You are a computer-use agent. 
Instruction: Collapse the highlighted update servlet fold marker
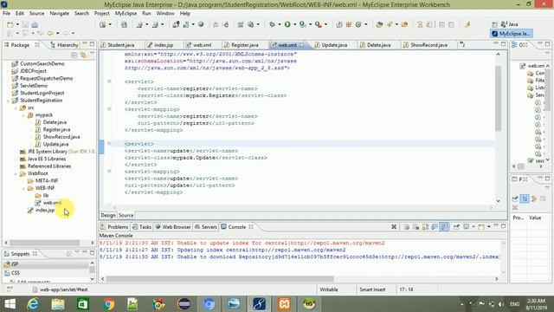coord(109,144)
